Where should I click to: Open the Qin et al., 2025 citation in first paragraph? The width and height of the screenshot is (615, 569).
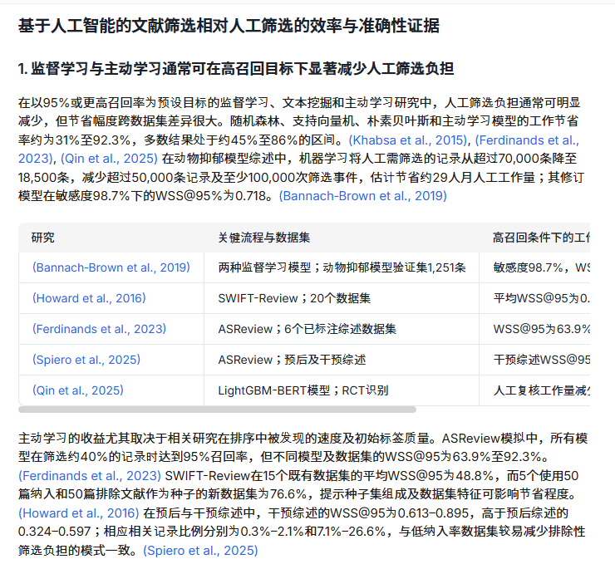coord(109,159)
